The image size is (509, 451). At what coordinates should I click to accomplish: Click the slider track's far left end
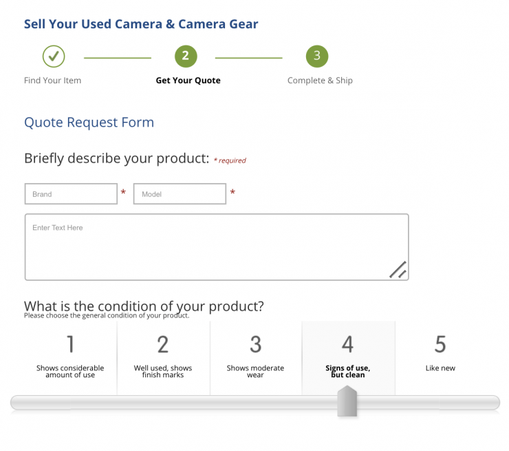(x=17, y=403)
